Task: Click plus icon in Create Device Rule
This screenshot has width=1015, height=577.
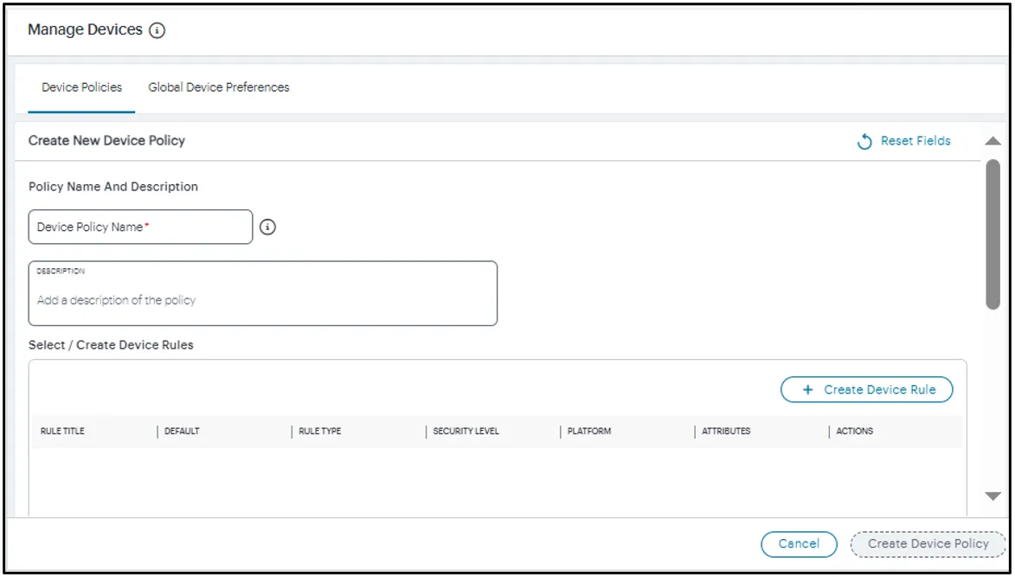Action: coord(807,390)
